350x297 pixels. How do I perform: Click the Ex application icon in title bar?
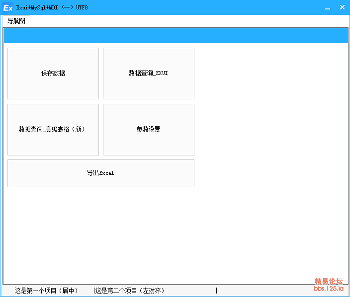(8, 7)
